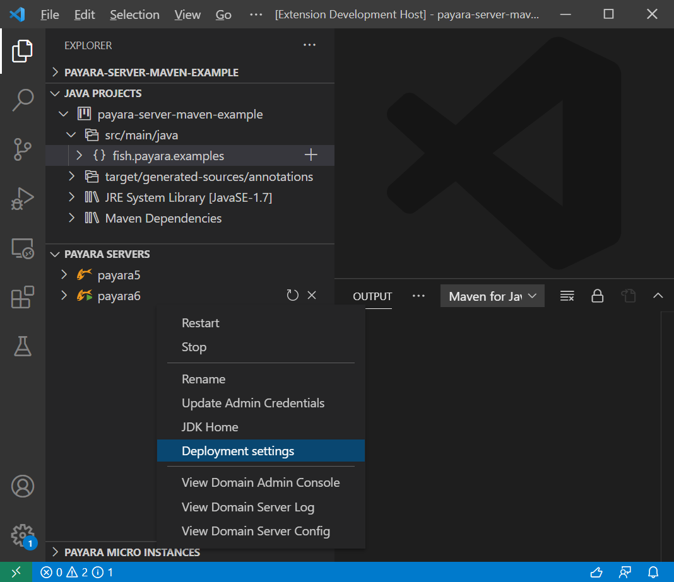Image resolution: width=674 pixels, height=582 pixels.
Task: Toggle auto-scrolling lock in the Output panel
Action: [597, 296]
